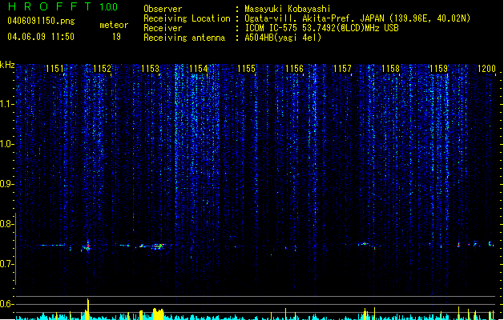Click receiver value ICOM IC-575 53.7492 MHz USB

[x=321, y=28]
